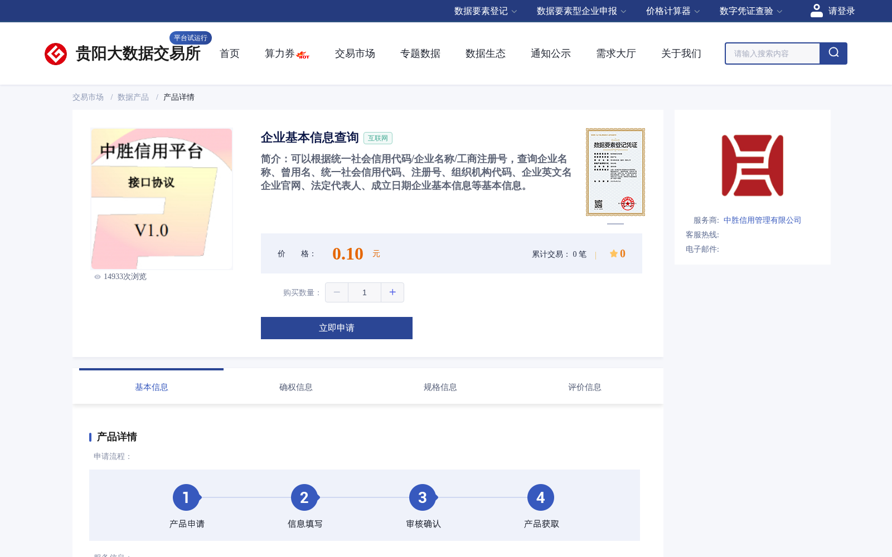
Task: Open the 首页 menu item
Action: (230, 53)
